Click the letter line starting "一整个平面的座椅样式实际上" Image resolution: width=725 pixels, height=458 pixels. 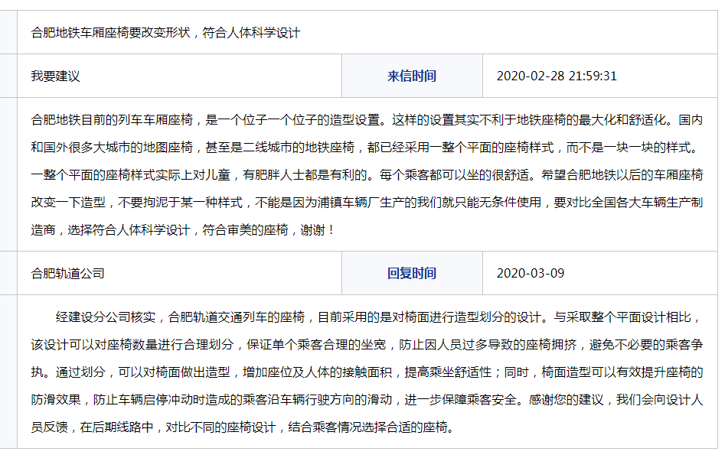coord(367,175)
